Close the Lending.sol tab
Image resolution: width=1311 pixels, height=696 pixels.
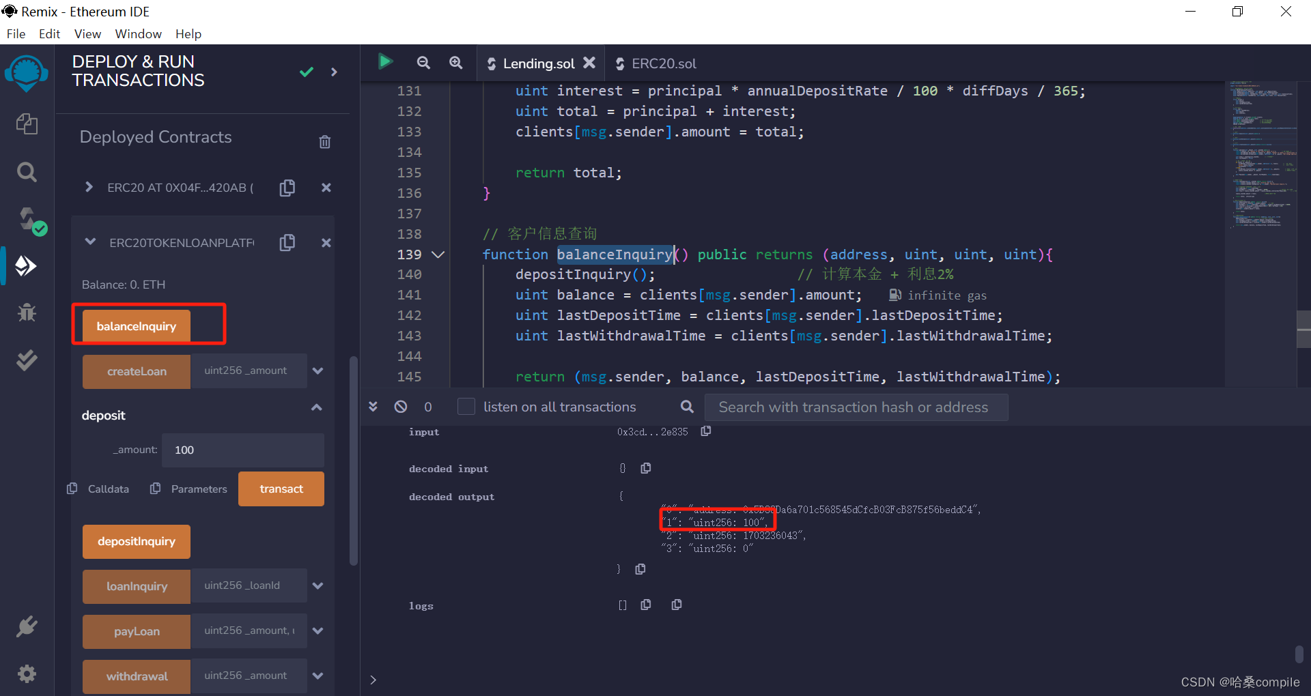[x=589, y=63]
